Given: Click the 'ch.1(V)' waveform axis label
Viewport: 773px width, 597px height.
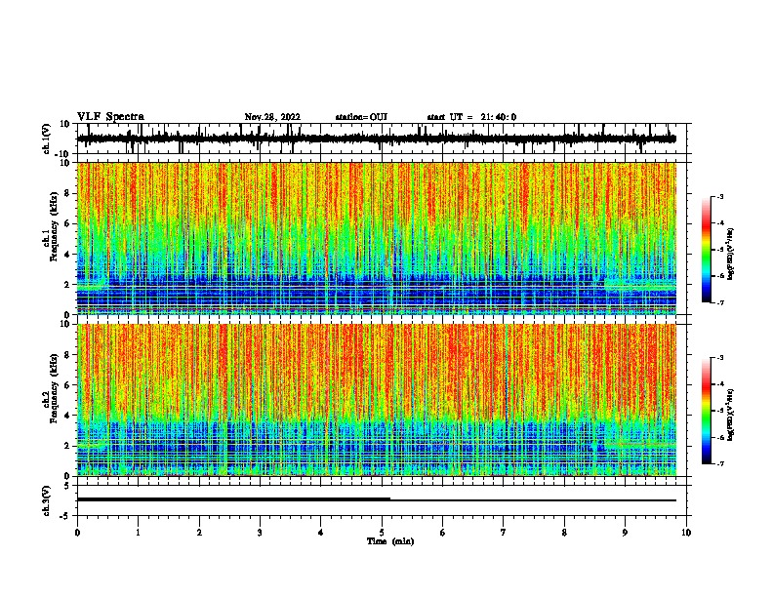Looking at the screenshot, I should pyautogui.click(x=47, y=139).
